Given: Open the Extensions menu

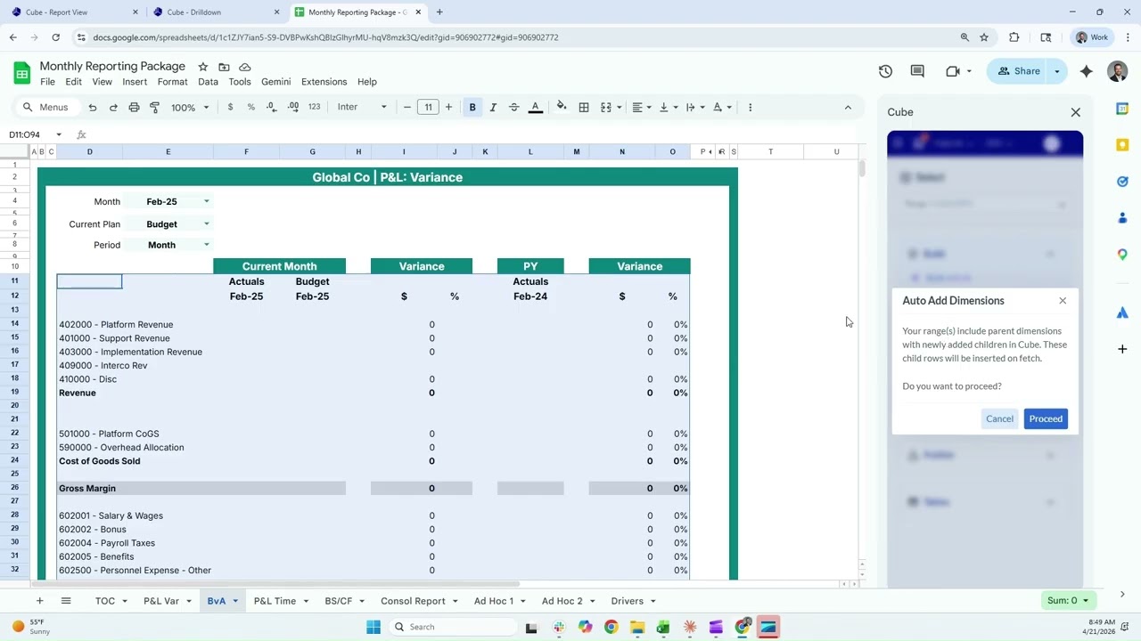Looking at the screenshot, I should tap(324, 81).
